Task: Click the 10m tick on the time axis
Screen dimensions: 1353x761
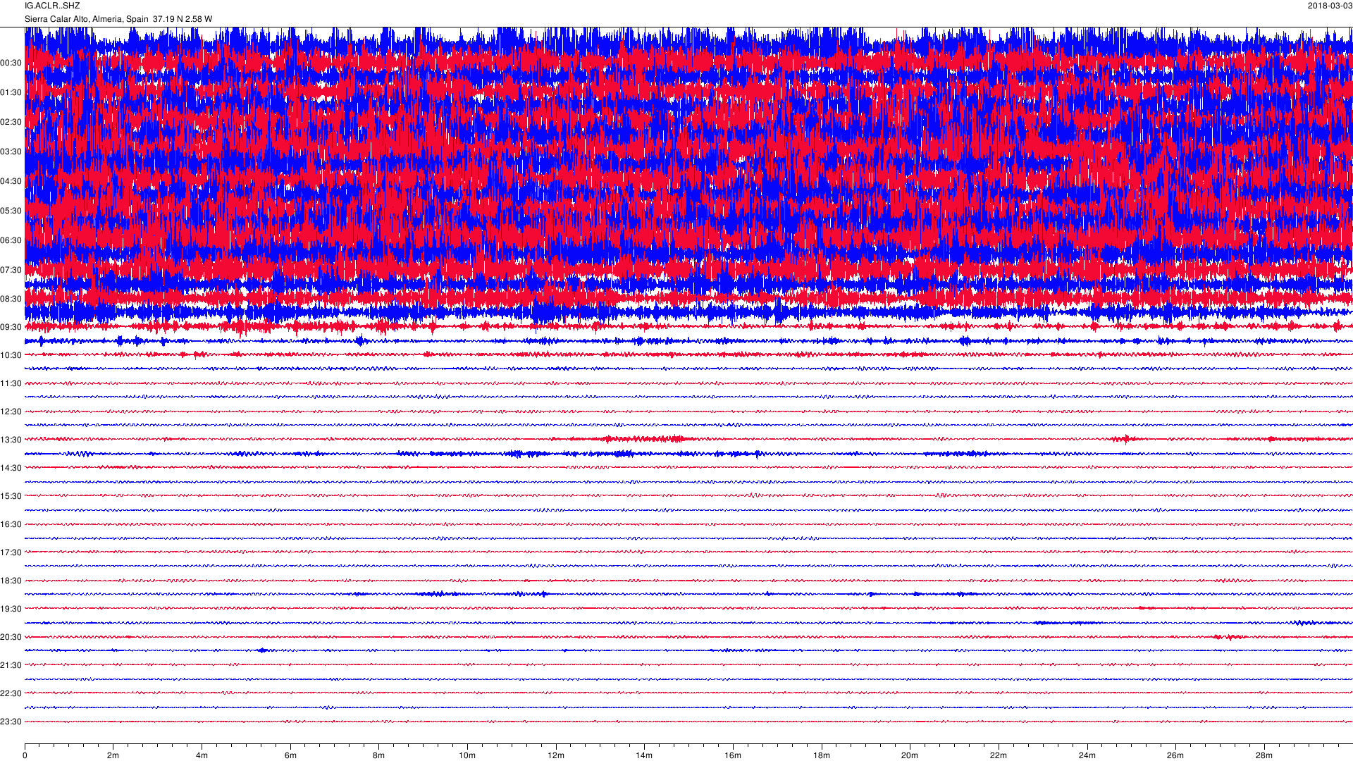Action: pos(467,756)
